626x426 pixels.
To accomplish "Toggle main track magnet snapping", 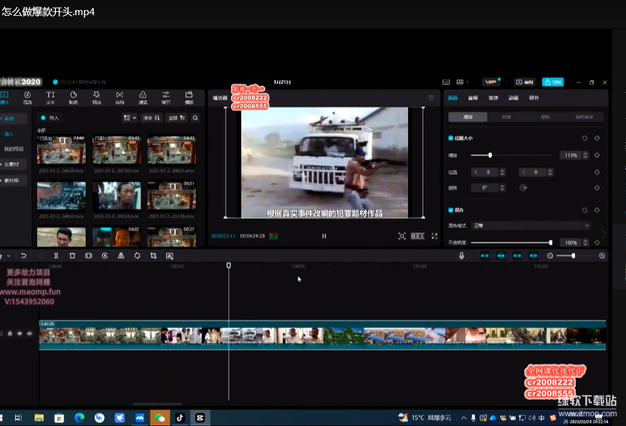I will click(x=485, y=256).
